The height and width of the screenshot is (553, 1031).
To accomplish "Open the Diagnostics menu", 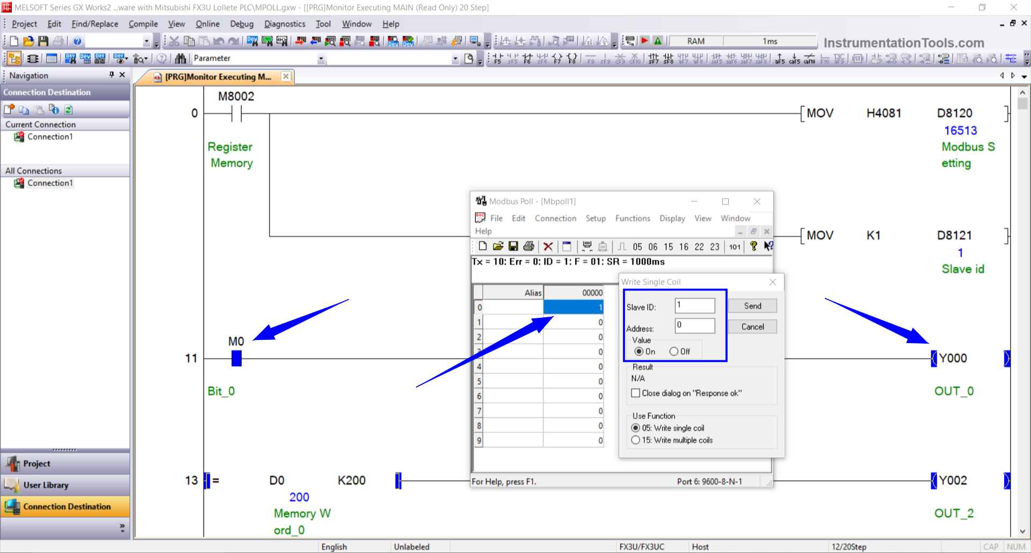I will pos(285,24).
